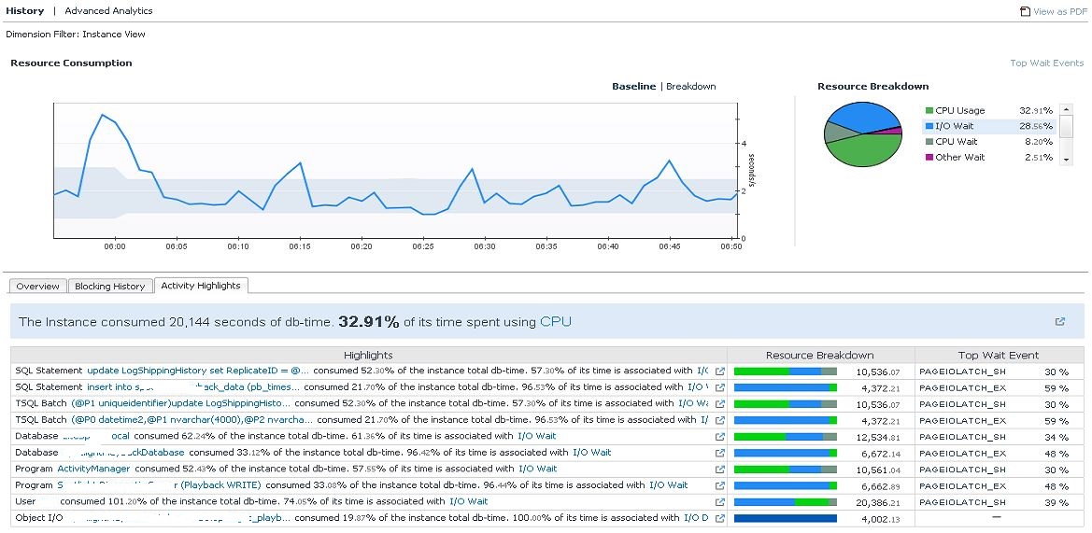
Task: Open Top Wait Events link
Action: [1046, 63]
